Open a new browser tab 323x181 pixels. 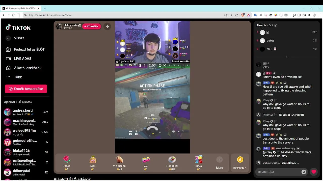[45, 8]
